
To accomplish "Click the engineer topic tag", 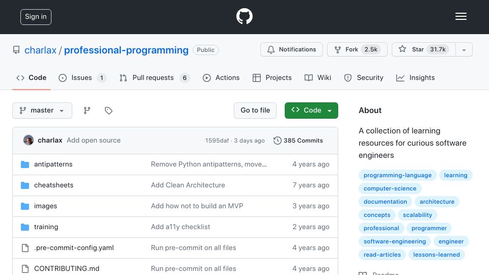I will pyautogui.click(x=451, y=241).
